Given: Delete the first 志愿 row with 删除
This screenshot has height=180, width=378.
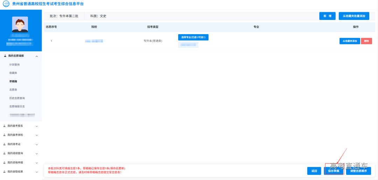Looking at the screenshot, I should coord(366,41).
